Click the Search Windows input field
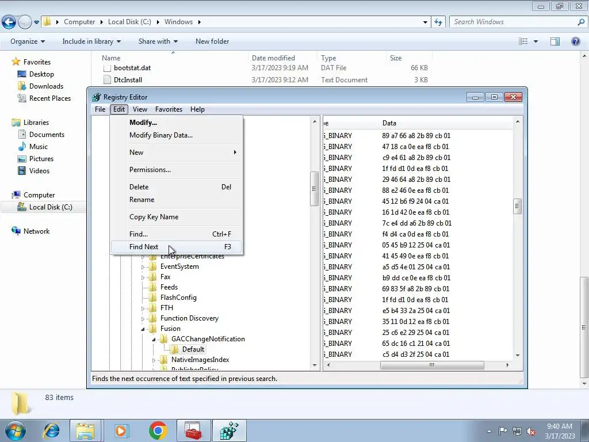The image size is (589, 442). point(514,22)
